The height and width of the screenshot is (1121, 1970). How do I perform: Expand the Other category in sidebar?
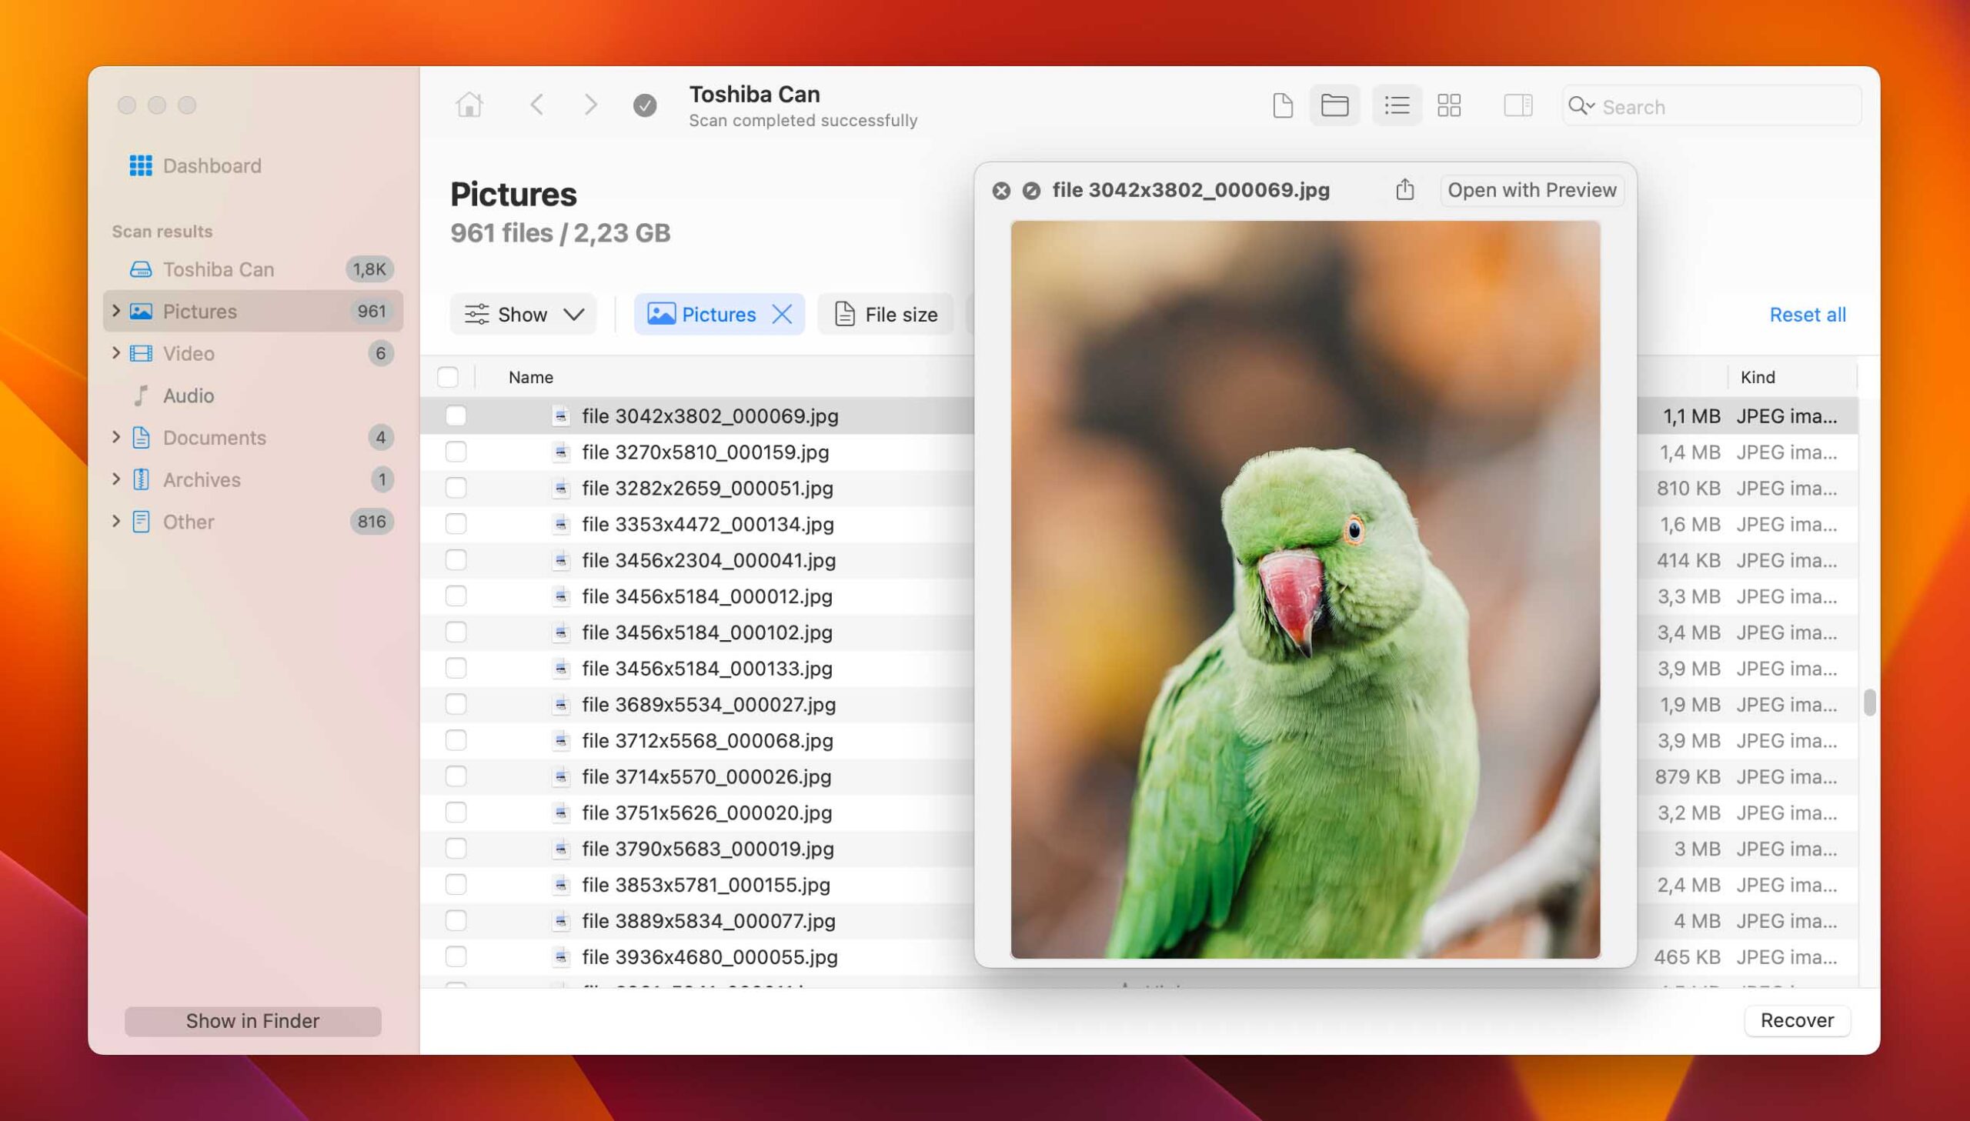click(x=116, y=521)
